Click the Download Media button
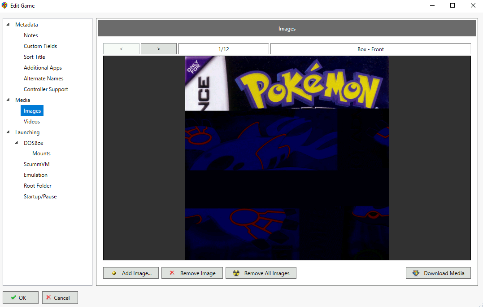Screen dimensions: 483x307 pos(438,273)
